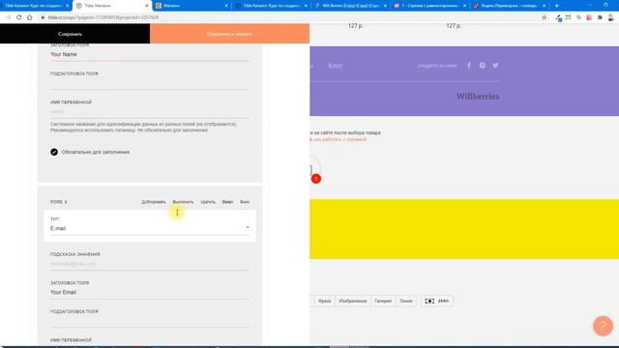Click Дублировать for Поле 2

(154, 202)
